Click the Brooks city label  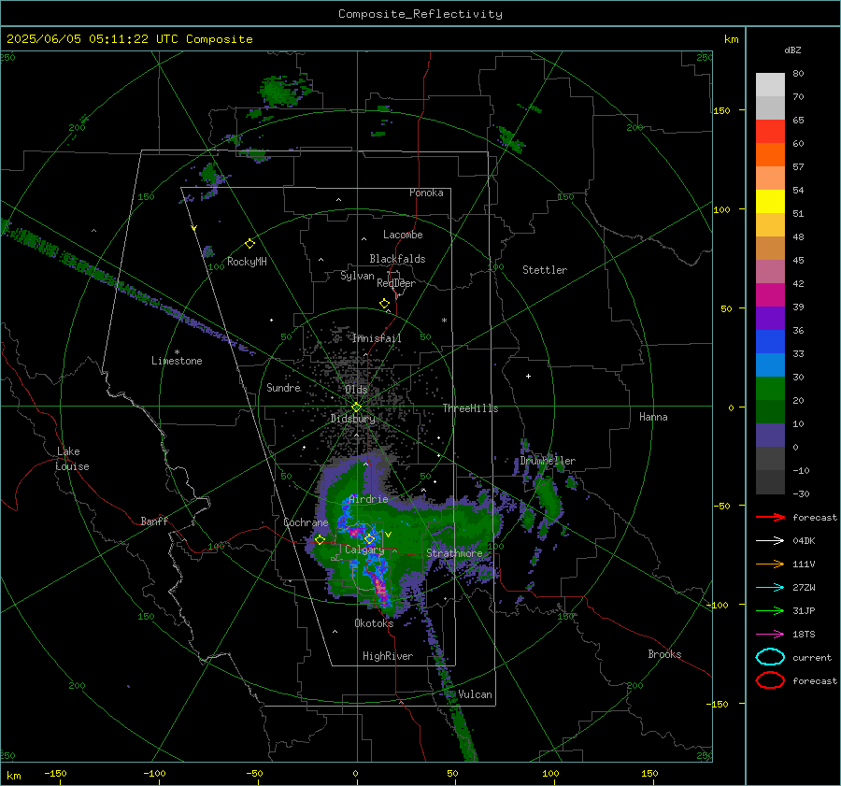(x=664, y=654)
